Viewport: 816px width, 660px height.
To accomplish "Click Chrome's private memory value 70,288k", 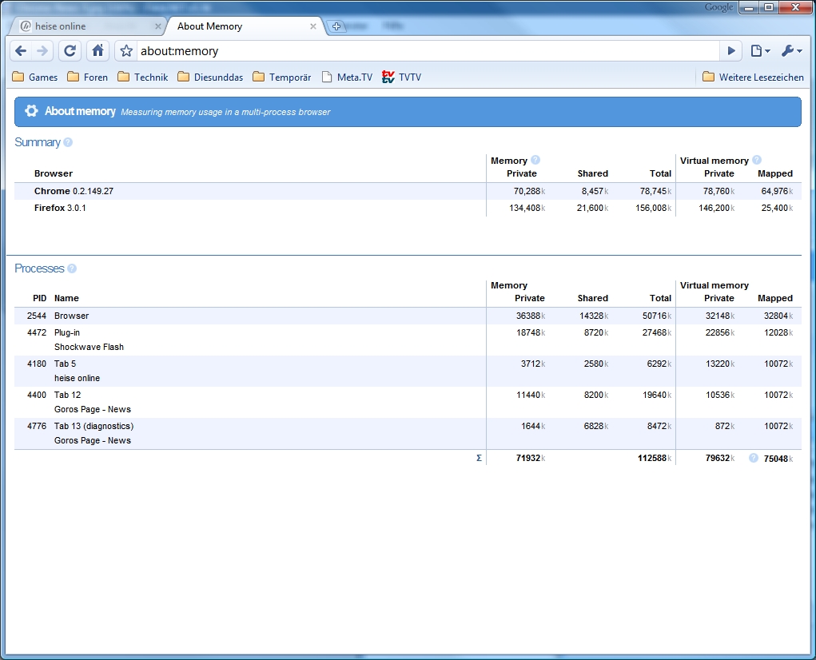I will coord(529,191).
